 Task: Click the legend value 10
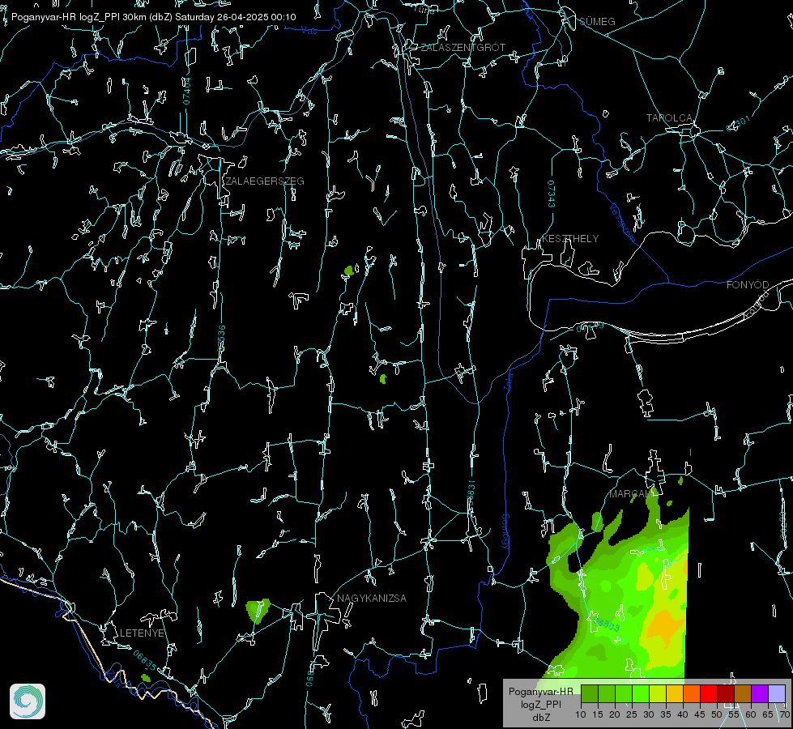click(x=581, y=715)
